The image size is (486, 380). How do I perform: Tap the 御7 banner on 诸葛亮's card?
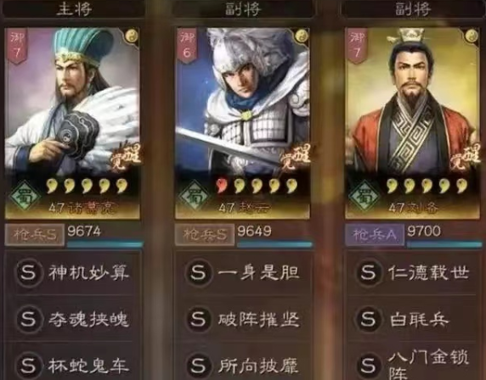17,46
